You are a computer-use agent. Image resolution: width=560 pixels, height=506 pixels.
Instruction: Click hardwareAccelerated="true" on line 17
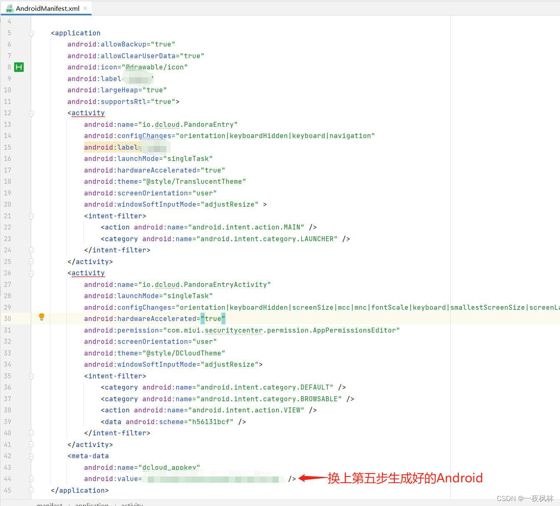point(154,170)
